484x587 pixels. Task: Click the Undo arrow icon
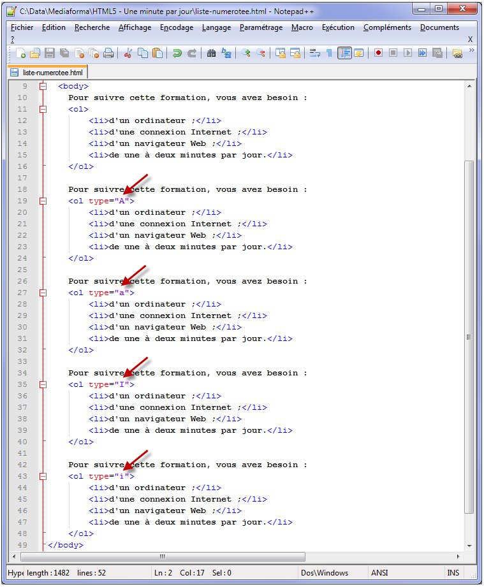(177, 54)
